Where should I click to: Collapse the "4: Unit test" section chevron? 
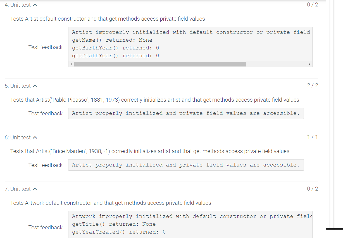coord(35,4)
